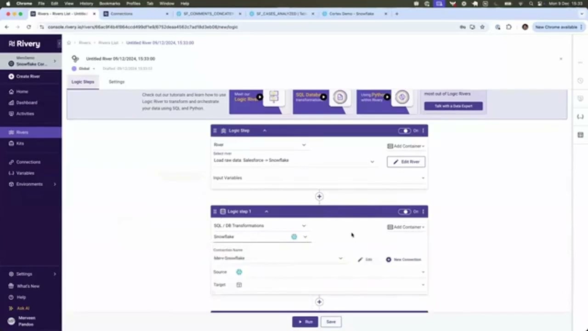The width and height of the screenshot is (588, 331).
Task: Expand the Target section
Action: [x=319, y=285]
